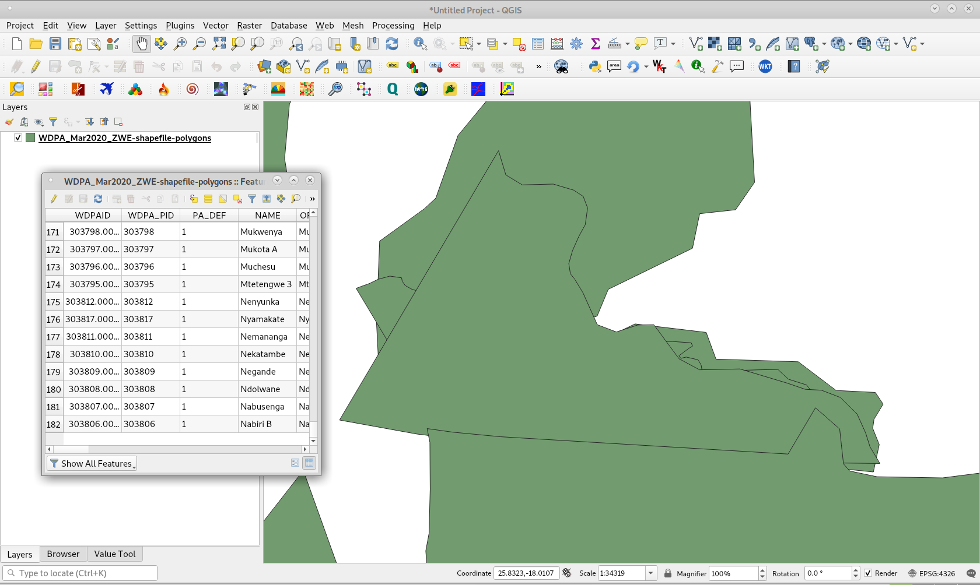Reload the attribute table

[x=98, y=199]
